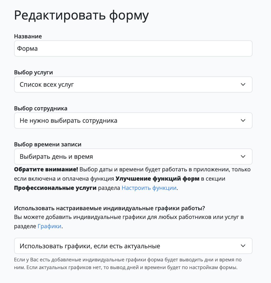Click the chevron beside Использовать графики option
This screenshot has width=271, height=283.
[243, 246]
